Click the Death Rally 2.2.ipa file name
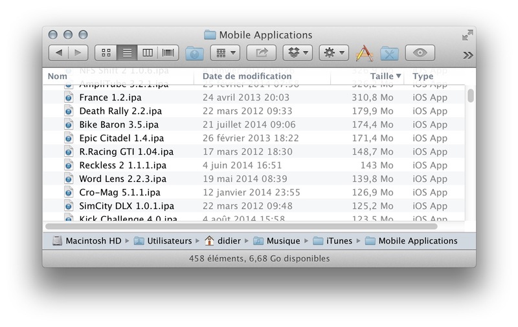Viewport: 518px width, 327px height. (120, 111)
